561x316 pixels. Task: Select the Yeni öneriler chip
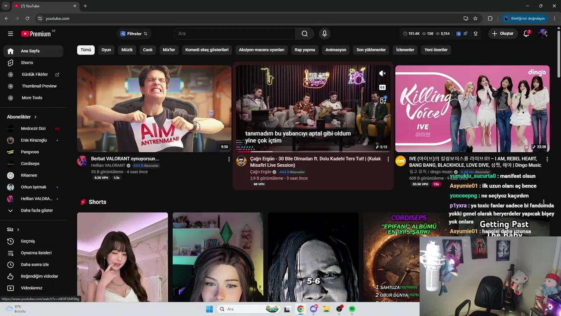click(x=436, y=50)
